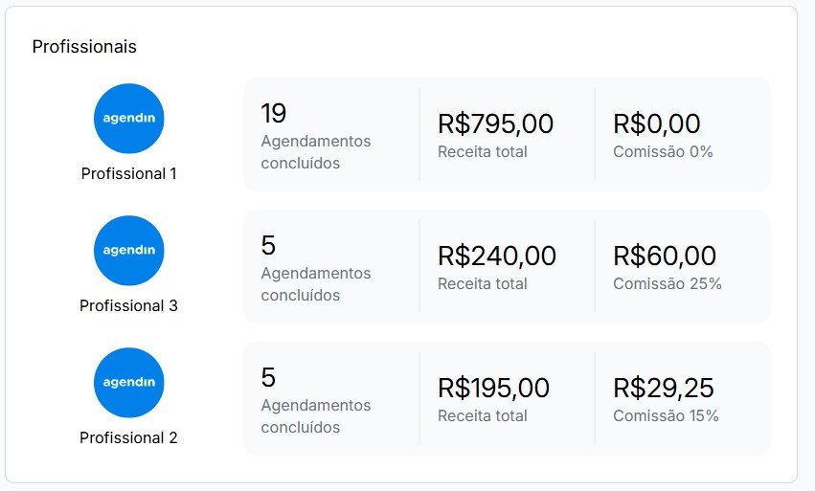The width and height of the screenshot is (815, 491).
Task: Click the 19 completed appointments count
Action: [x=273, y=114]
